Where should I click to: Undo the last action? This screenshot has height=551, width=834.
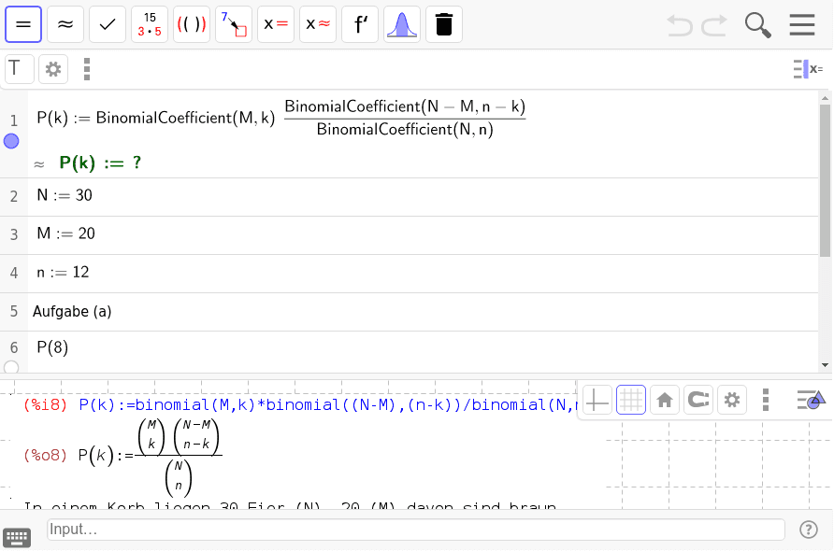click(679, 25)
